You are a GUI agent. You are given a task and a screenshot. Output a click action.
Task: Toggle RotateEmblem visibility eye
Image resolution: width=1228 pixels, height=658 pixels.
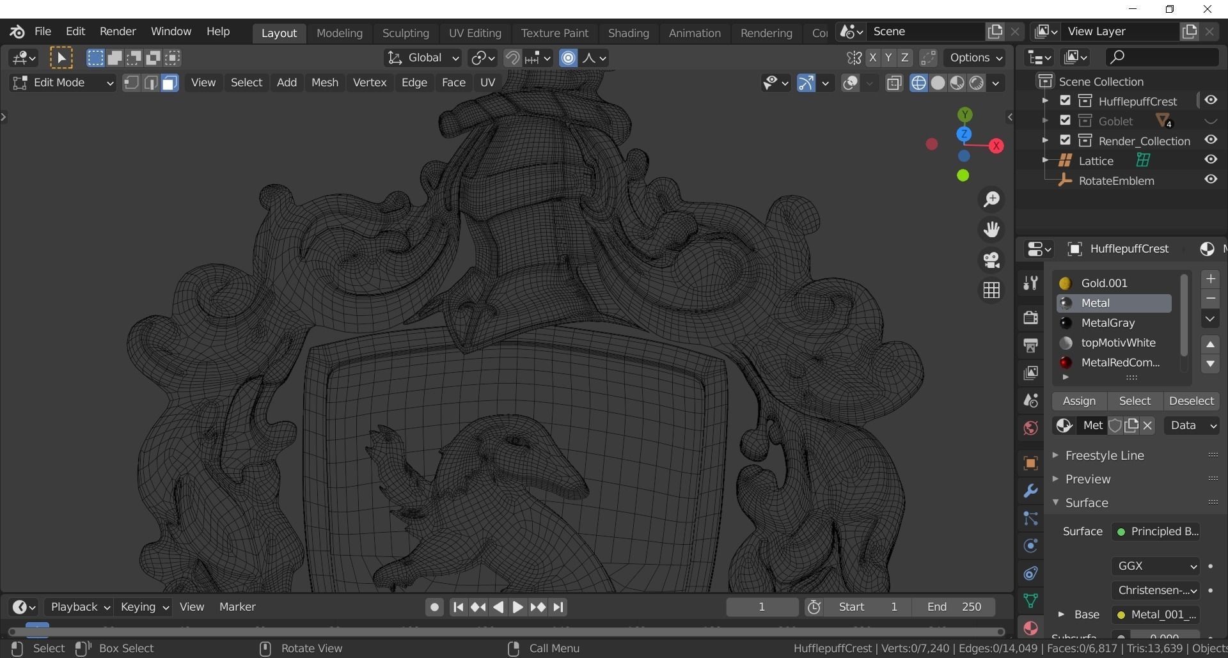[x=1211, y=180]
